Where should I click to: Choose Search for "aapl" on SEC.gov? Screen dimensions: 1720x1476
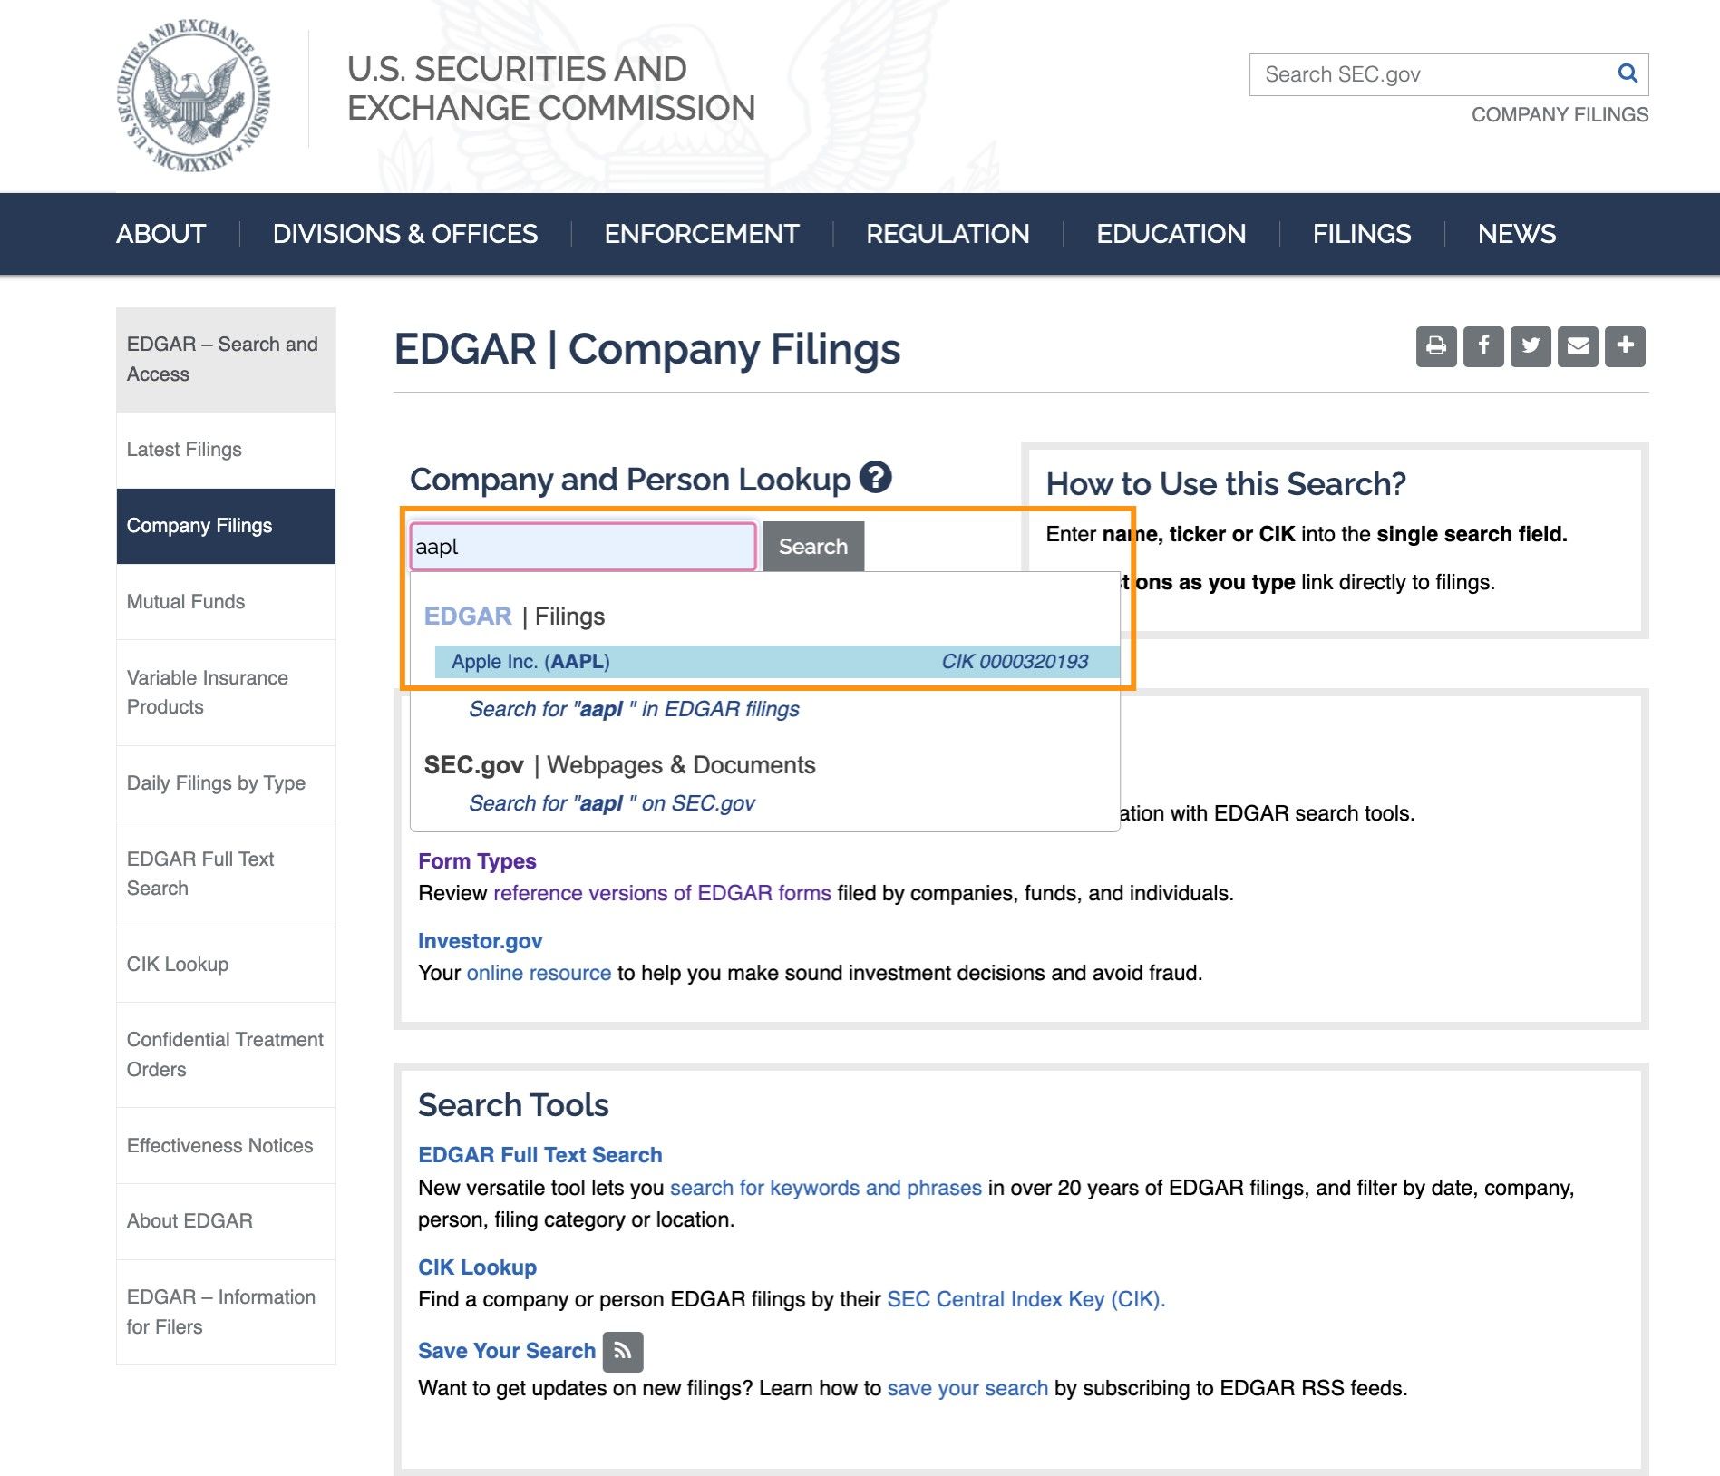[611, 803]
